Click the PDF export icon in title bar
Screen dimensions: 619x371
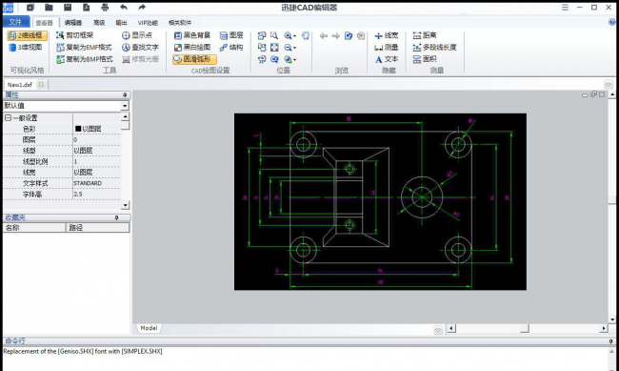click(86, 7)
